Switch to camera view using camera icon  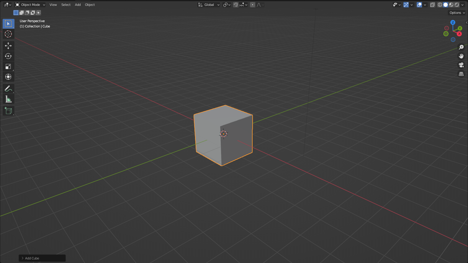(461, 65)
